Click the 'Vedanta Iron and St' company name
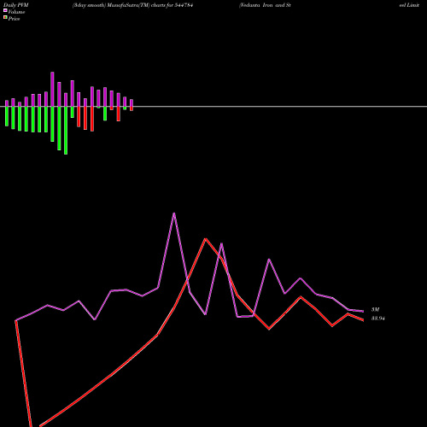The height and width of the screenshot is (427, 427). pyautogui.click(x=265, y=5)
